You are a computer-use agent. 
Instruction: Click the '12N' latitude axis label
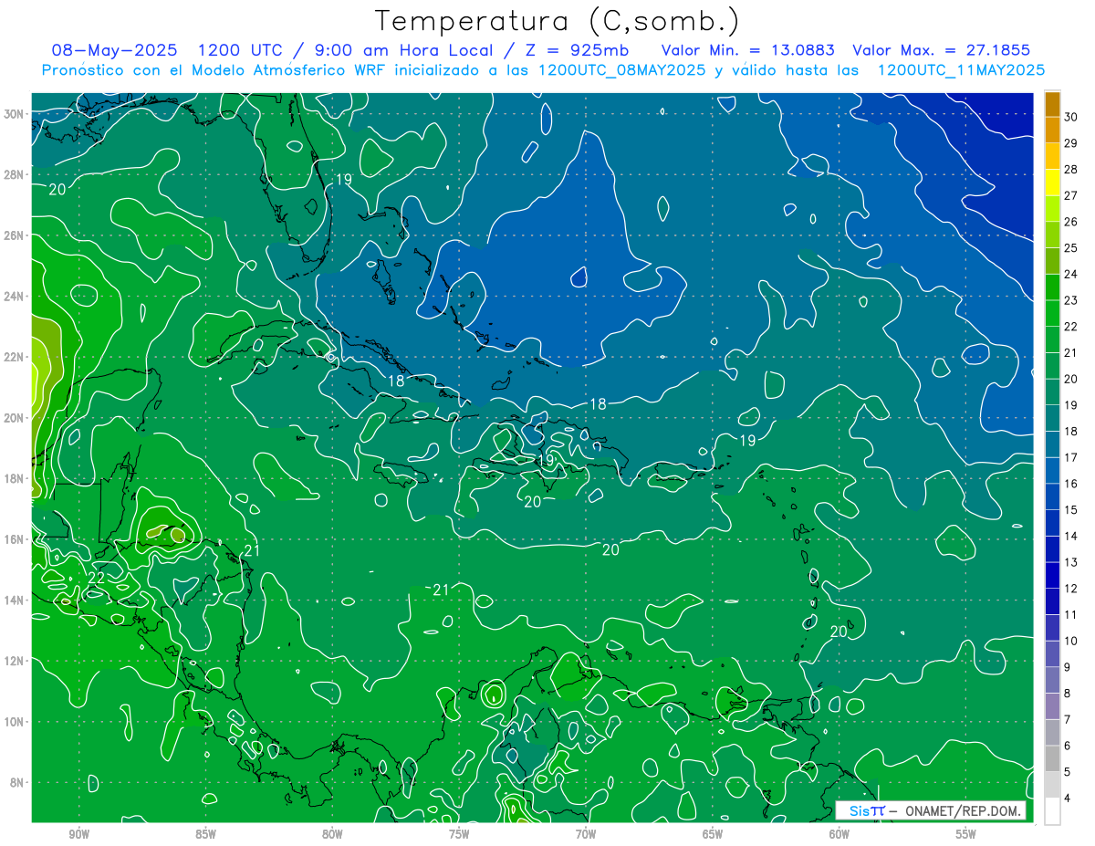pos(14,661)
